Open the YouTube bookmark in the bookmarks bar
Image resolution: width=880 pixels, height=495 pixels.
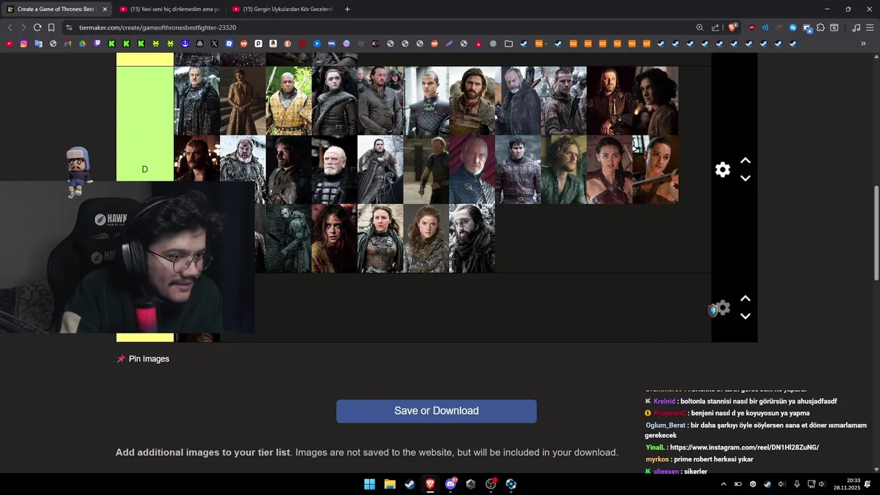(x=9, y=43)
